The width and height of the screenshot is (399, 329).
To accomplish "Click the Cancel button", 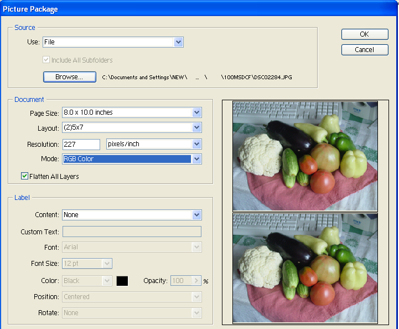I will click(365, 50).
